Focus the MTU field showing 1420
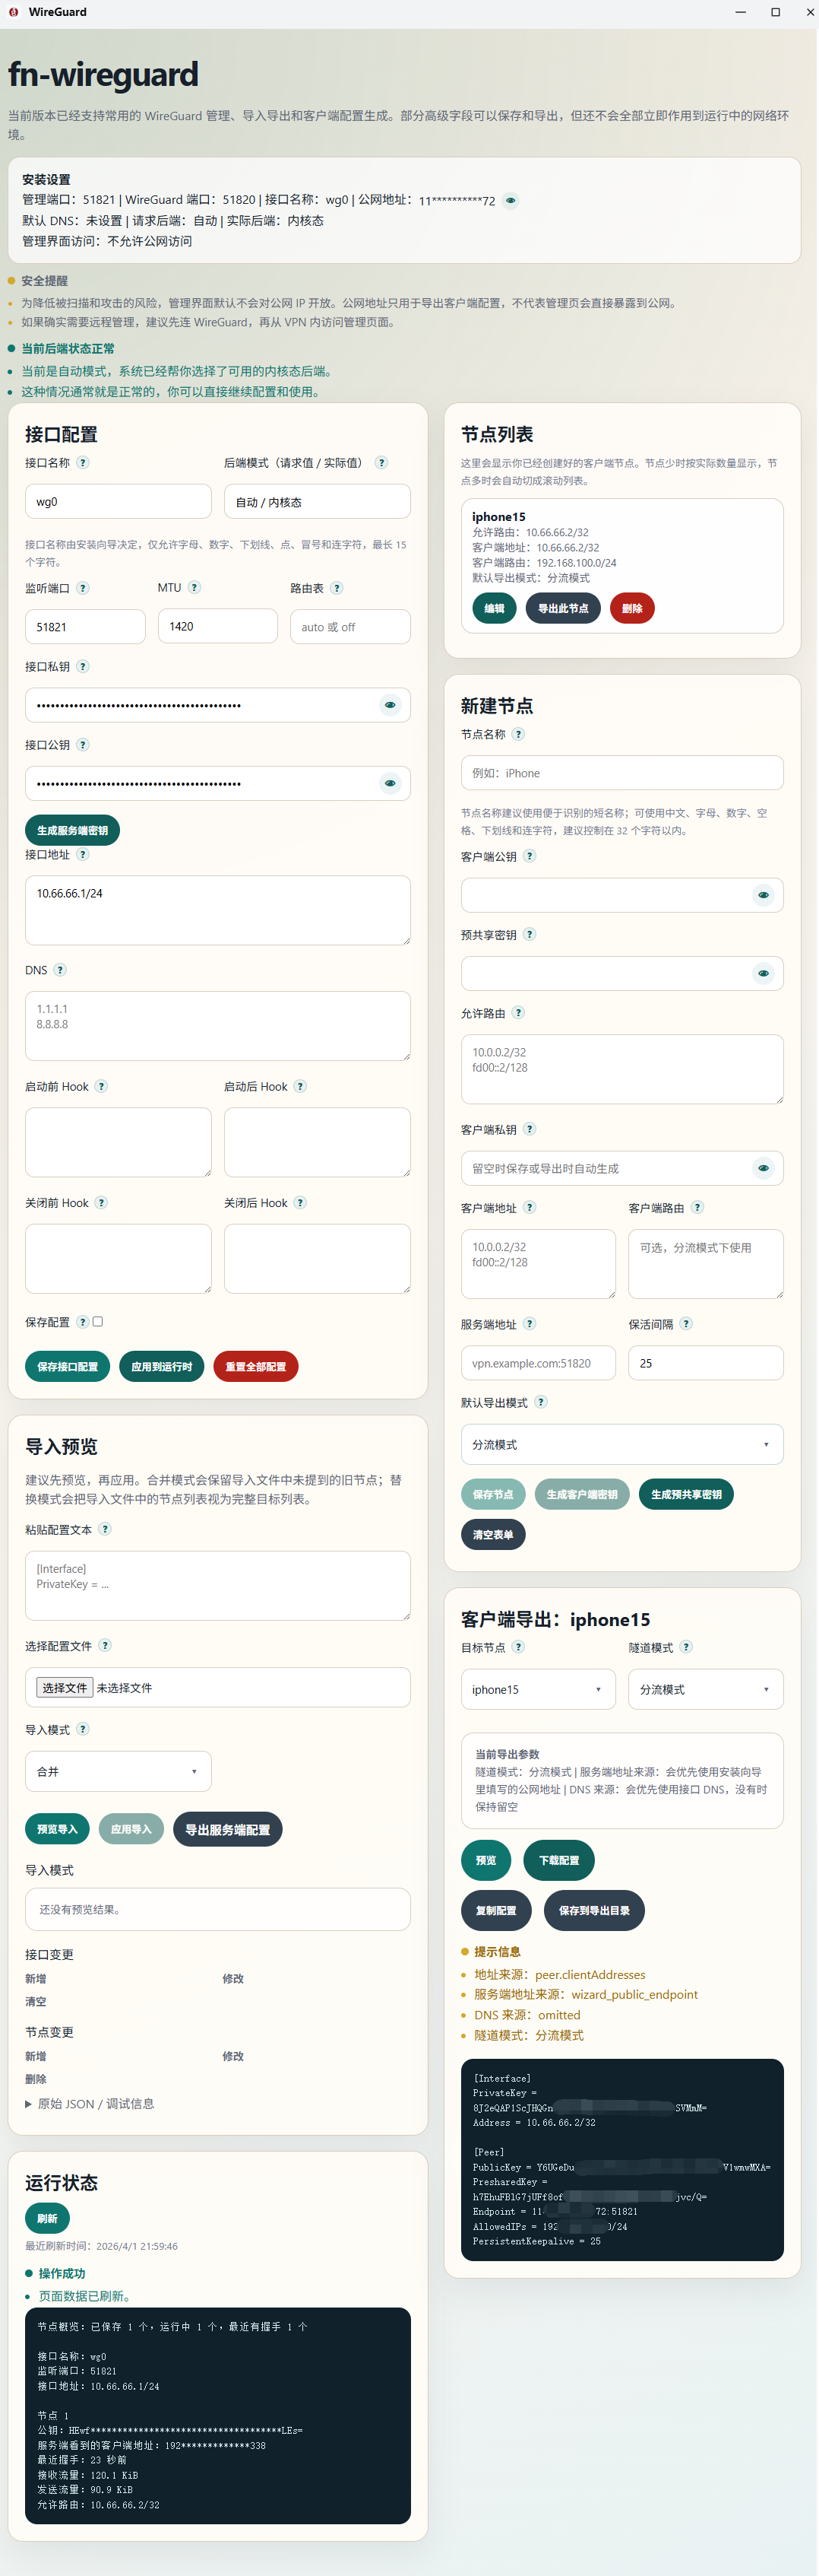Image resolution: width=819 pixels, height=2576 pixels. pos(218,626)
